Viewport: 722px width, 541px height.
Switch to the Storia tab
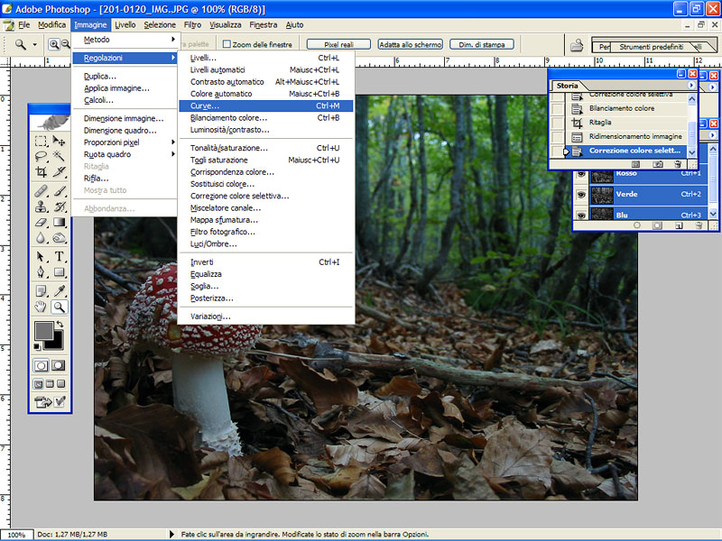click(567, 86)
